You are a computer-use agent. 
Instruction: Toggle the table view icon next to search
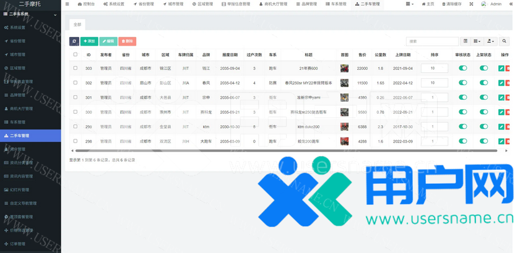[466, 41]
